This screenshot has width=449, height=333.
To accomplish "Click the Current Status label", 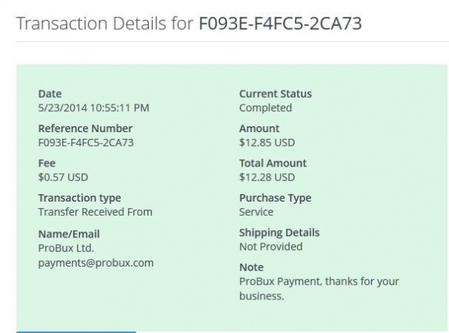I will point(275,94).
